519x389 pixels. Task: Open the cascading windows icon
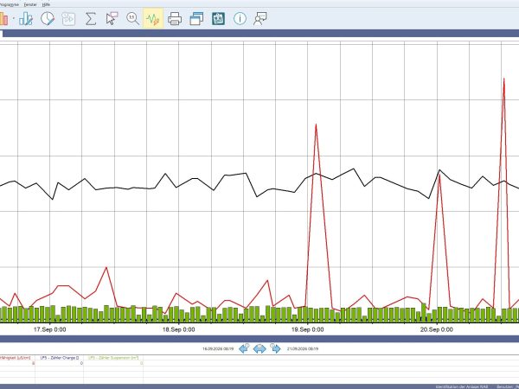click(x=196, y=18)
